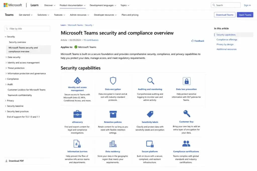Select Microsoft Teams security and compliance overview
This screenshot has width=257, height=171.
[29, 50]
